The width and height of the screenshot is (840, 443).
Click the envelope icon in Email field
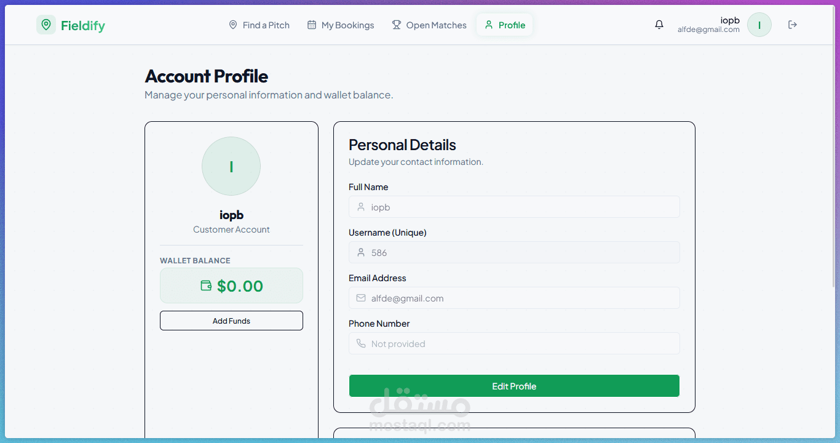click(361, 298)
